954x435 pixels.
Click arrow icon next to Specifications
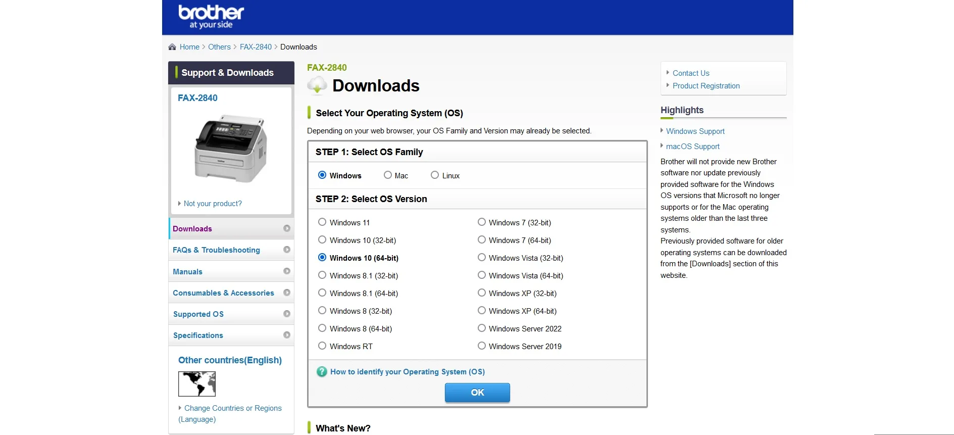tap(287, 335)
